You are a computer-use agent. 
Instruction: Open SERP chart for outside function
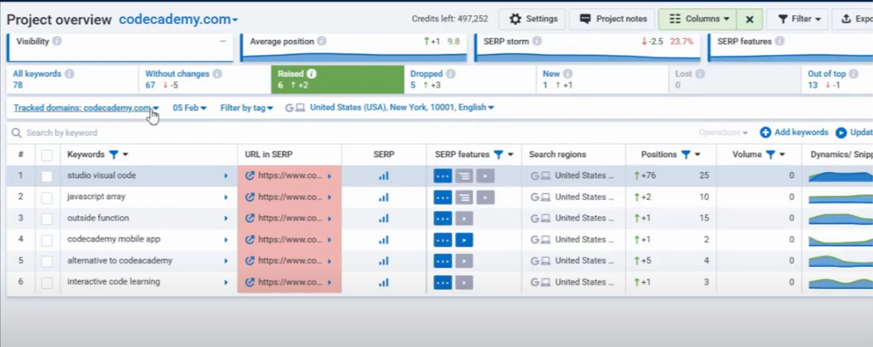pos(384,218)
